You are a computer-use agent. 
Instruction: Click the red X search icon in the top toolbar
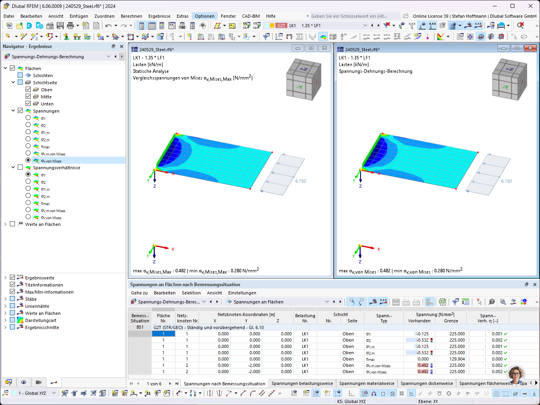(x=521, y=26)
